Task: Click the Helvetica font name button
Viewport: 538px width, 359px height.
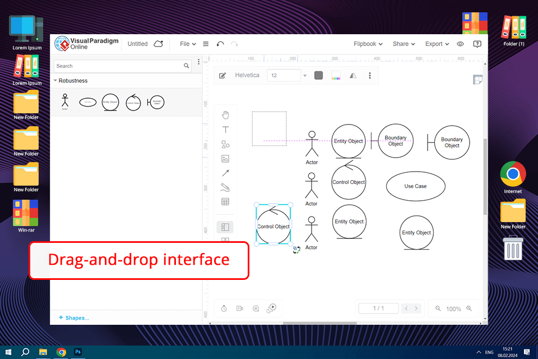Action: coord(247,75)
